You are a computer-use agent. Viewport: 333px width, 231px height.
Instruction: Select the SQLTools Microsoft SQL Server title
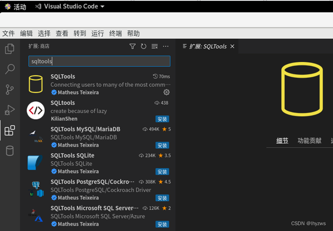click(x=95, y=208)
